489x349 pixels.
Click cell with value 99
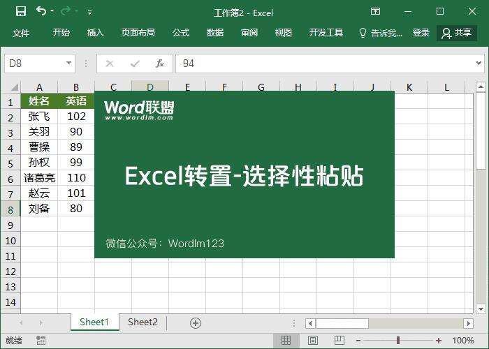click(x=76, y=162)
